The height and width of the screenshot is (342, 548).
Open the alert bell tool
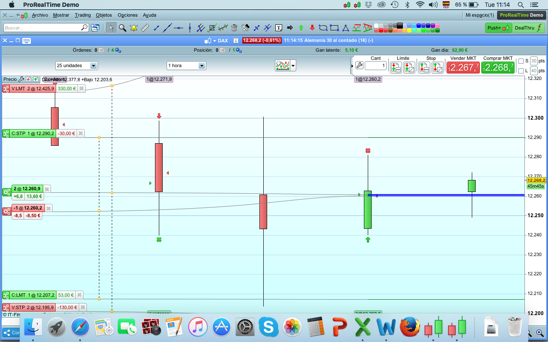pyautogui.click(x=134, y=28)
